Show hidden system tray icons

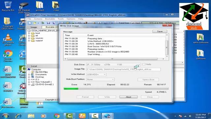click(x=175, y=116)
